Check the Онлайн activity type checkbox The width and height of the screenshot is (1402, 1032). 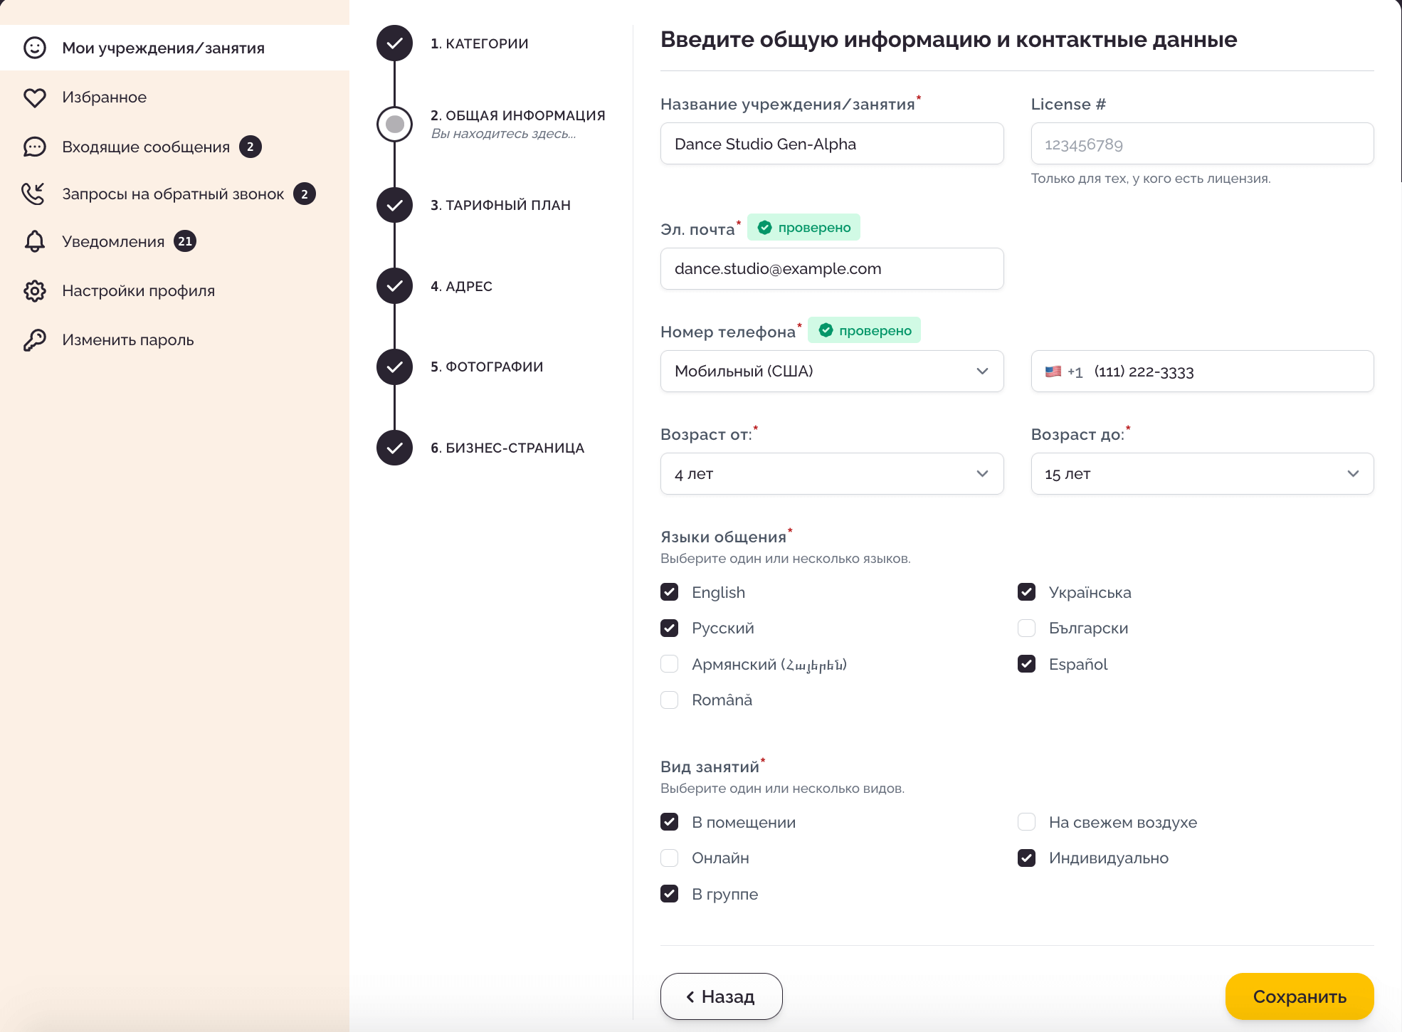click(669, 858)
